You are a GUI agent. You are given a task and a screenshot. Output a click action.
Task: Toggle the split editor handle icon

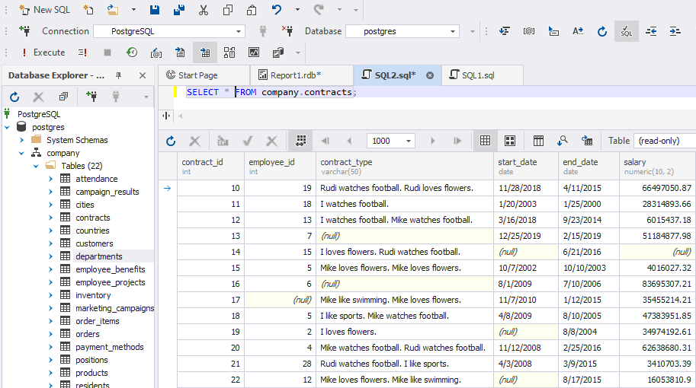click(x=166, y=116)
